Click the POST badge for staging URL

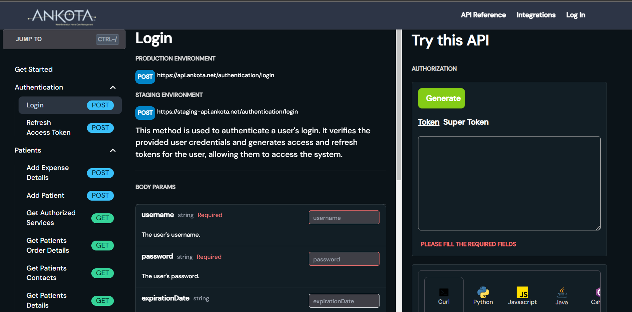pos(145,113)
